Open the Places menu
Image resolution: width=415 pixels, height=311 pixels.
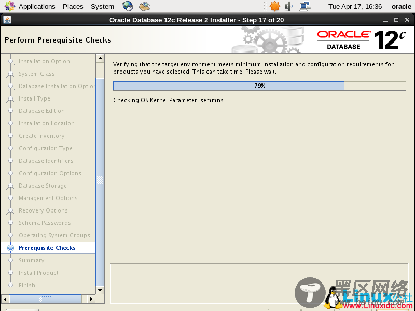[x=73, y=6]
